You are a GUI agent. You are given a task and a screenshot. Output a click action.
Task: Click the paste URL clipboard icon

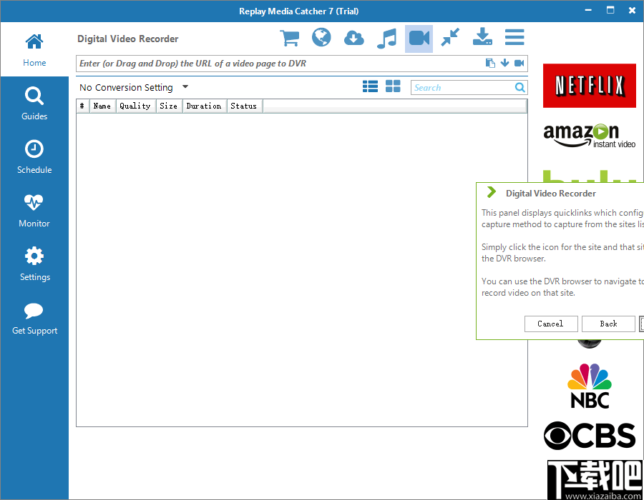coord(490,63)
